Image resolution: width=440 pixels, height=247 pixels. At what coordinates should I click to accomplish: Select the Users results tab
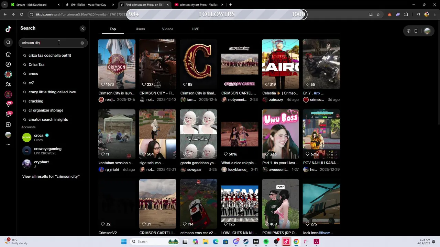click(x=140, y=29)
